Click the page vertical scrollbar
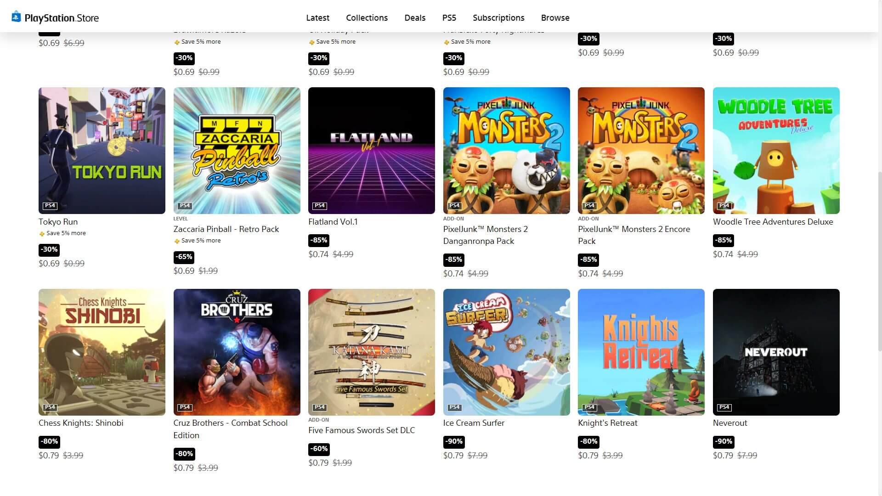The width and height of the screenshot is (882, 496). click(x=879, y=262)
